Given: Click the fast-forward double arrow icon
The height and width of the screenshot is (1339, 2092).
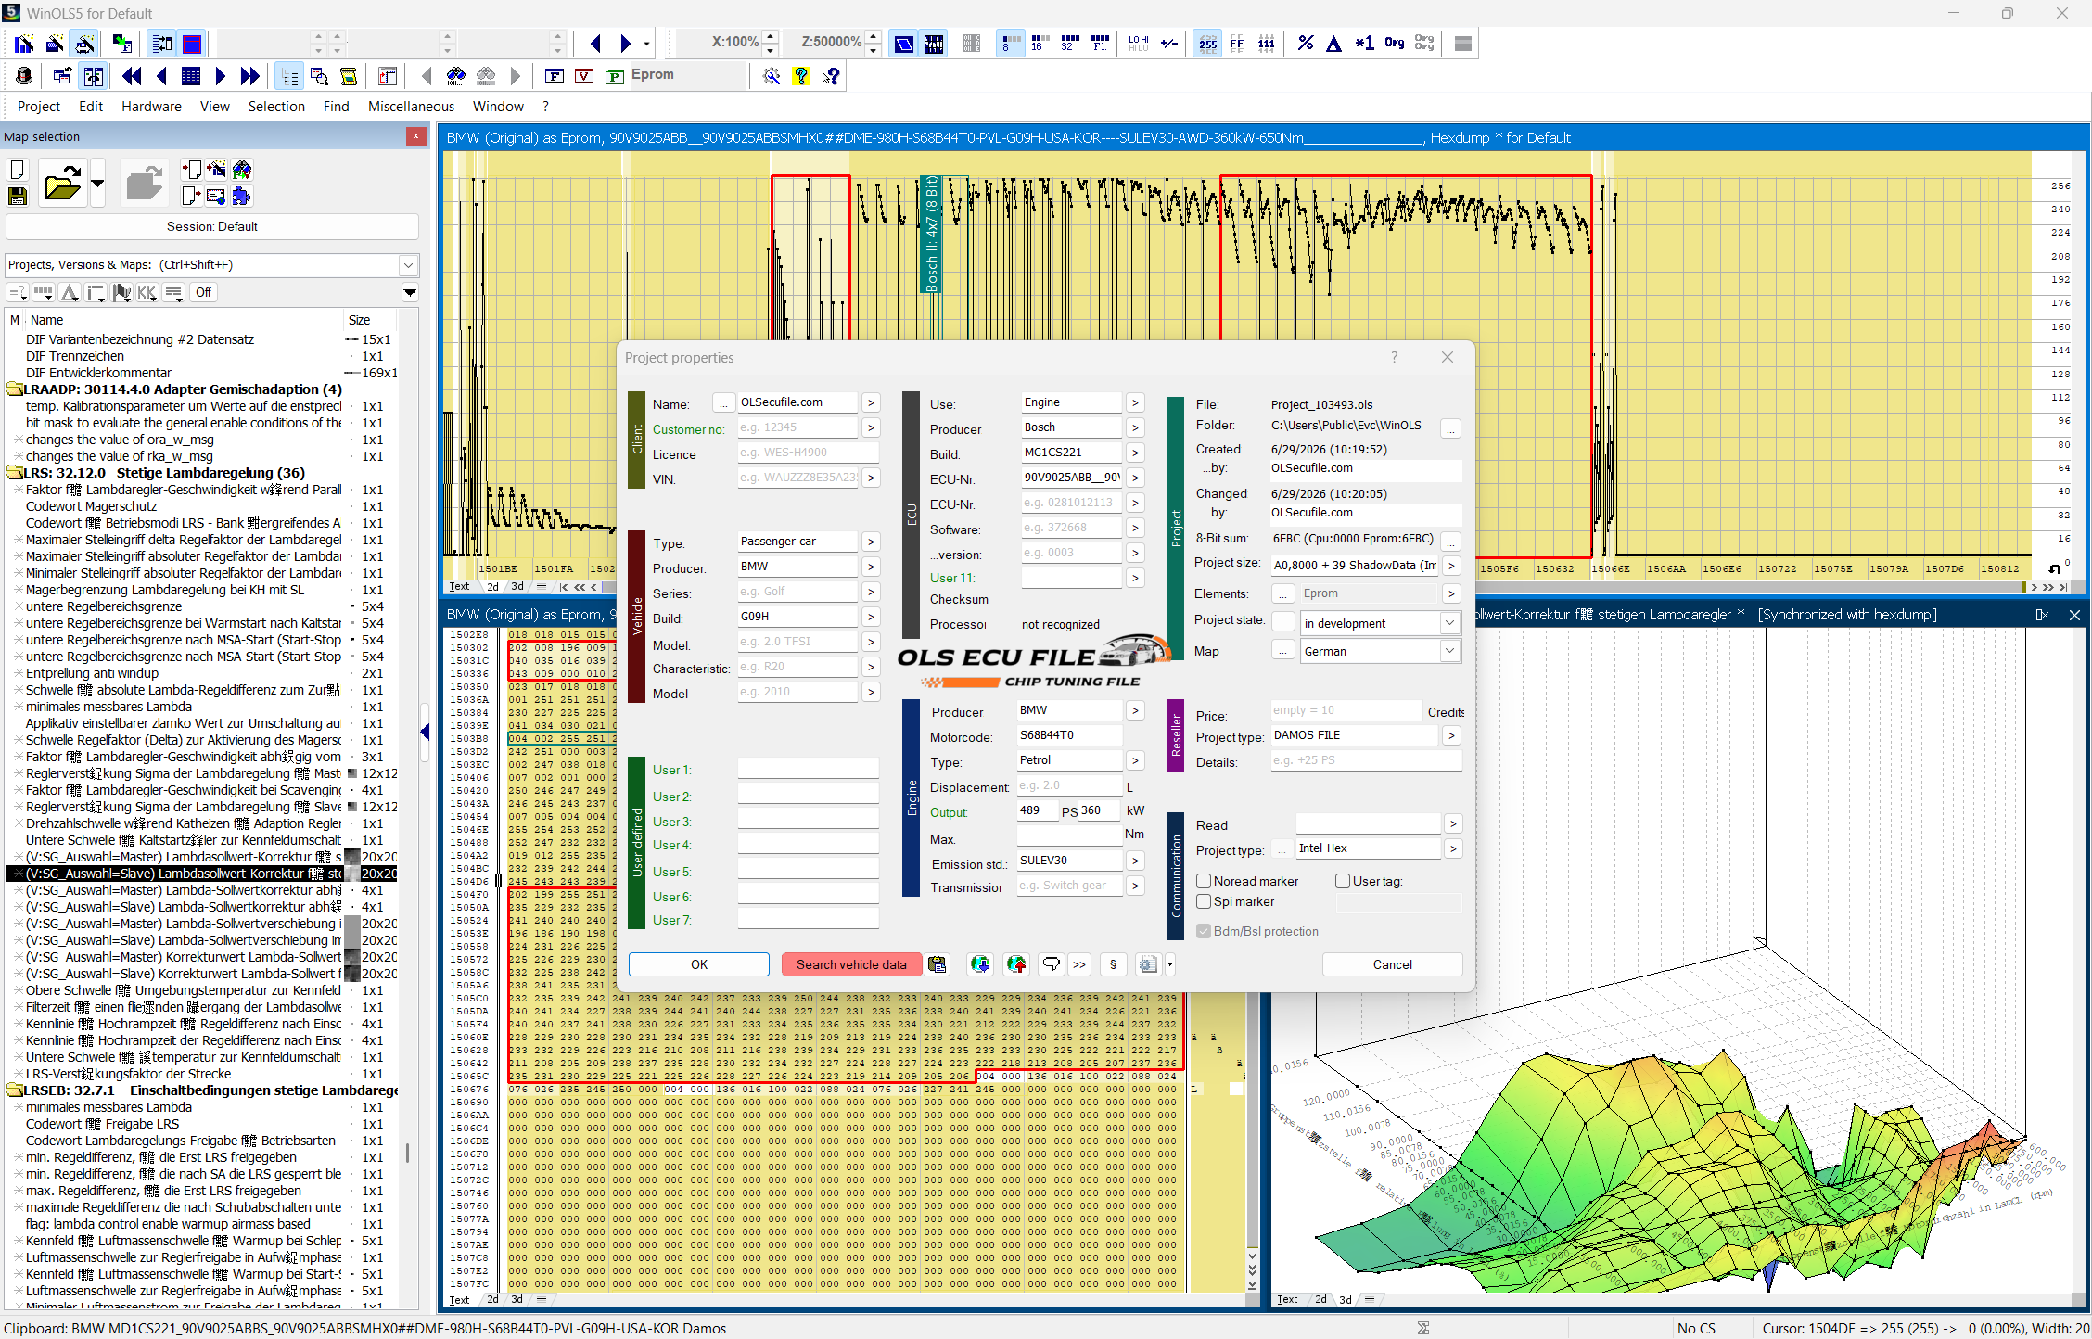Looking at the screenshot, I should tap(249, 76).
